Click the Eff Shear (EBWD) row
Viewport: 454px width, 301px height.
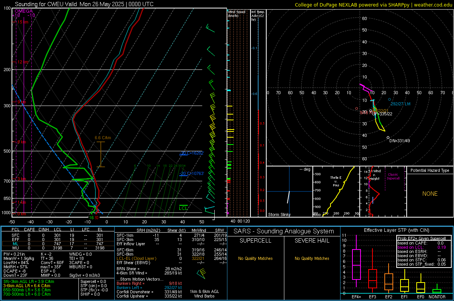click(x=172, y=263)
